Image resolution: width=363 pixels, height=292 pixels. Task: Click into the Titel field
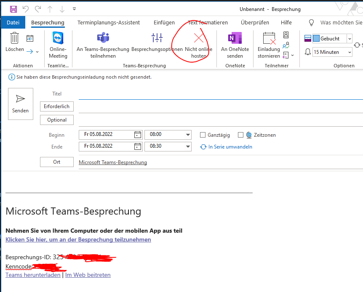pos(221,94)
